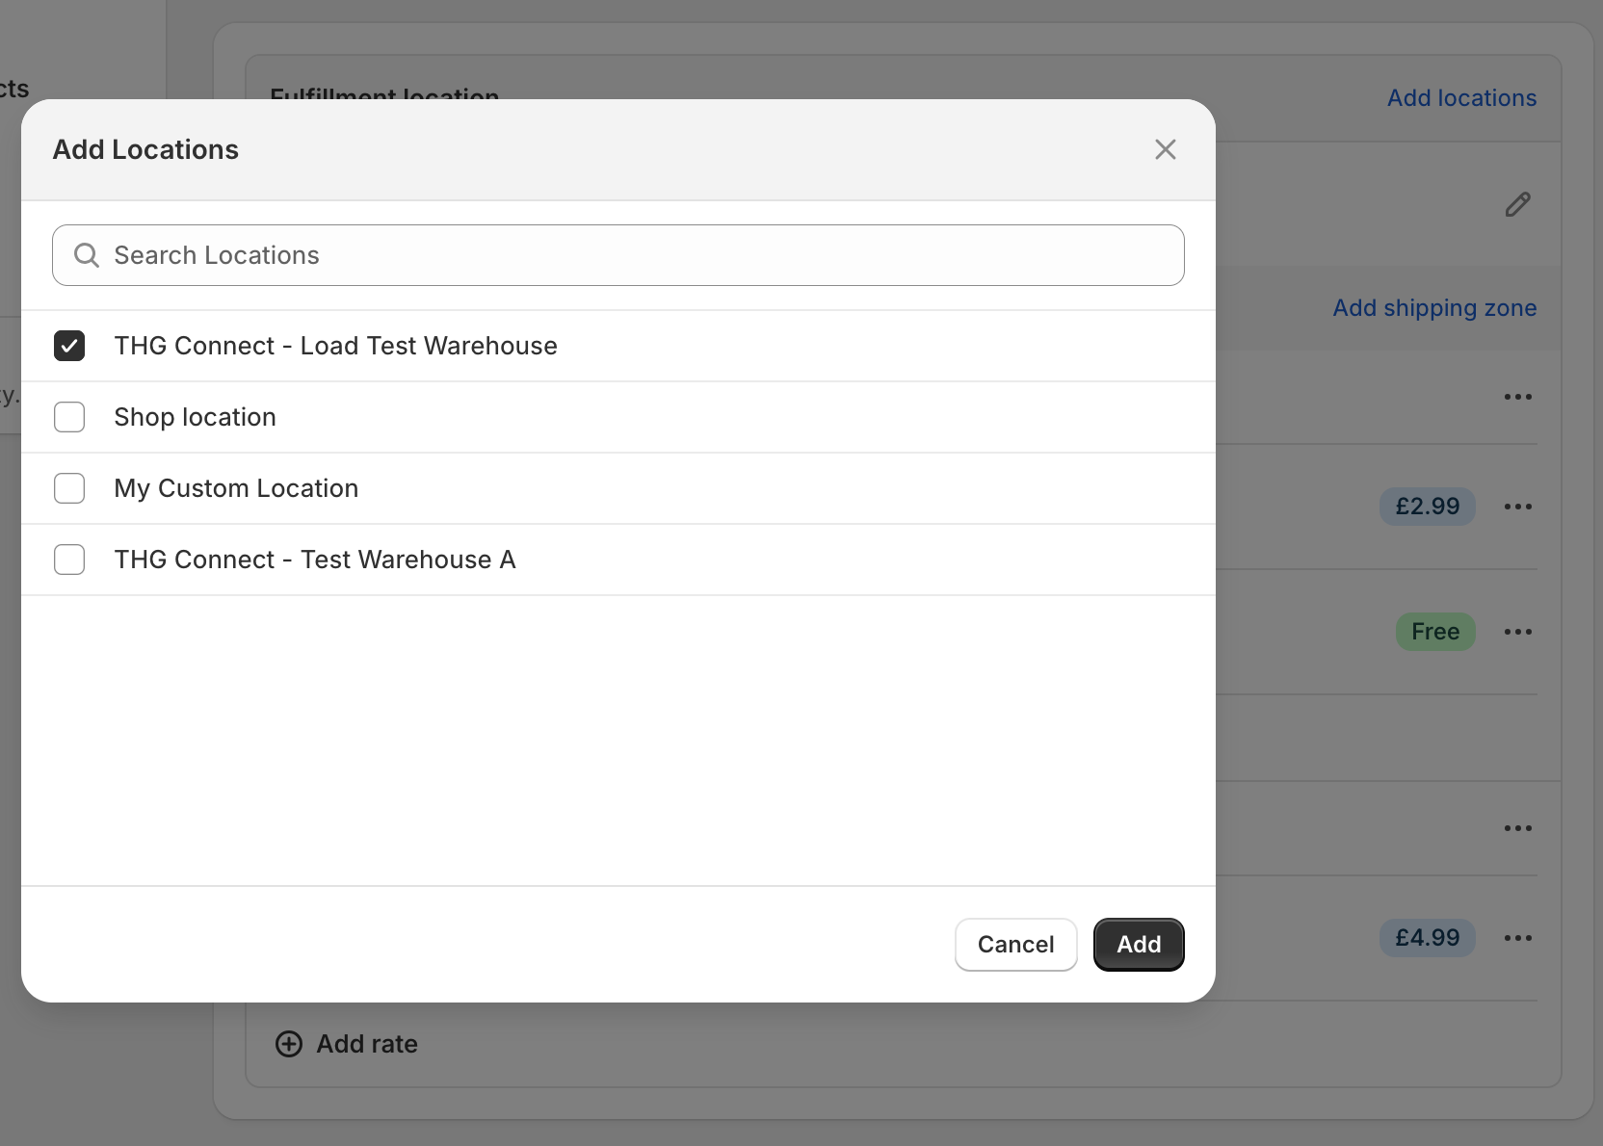The image size is (1603, 1146).
Task: Open the ellipsis menu beside Free rate
Action: click(1517, 632)
